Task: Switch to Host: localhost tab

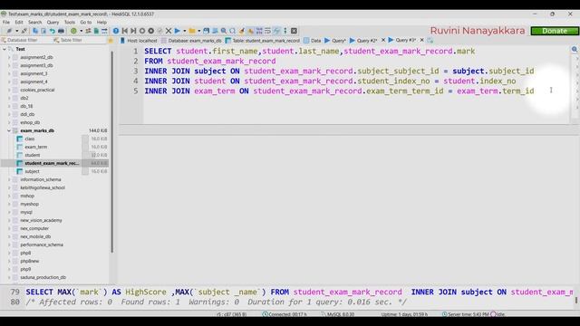Action: (x=139, y=40)
